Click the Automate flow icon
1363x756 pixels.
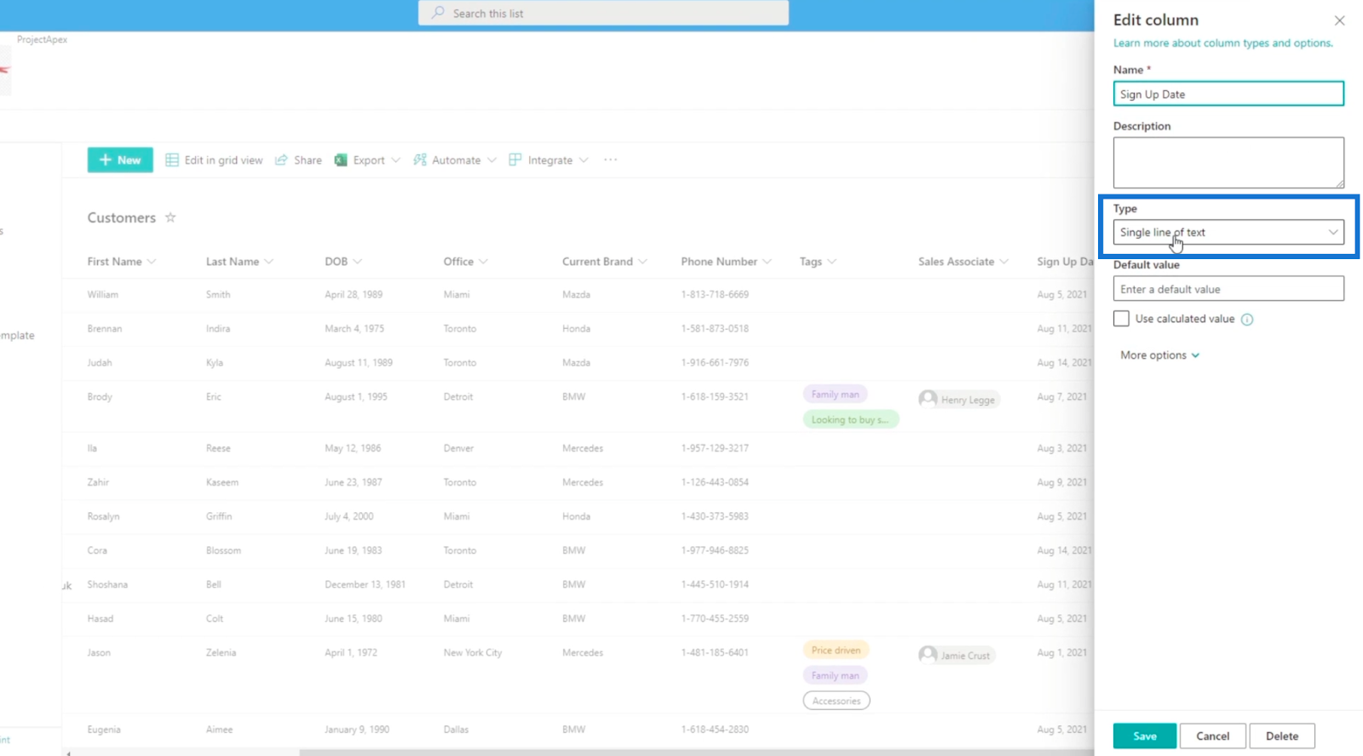coord(420,160)
